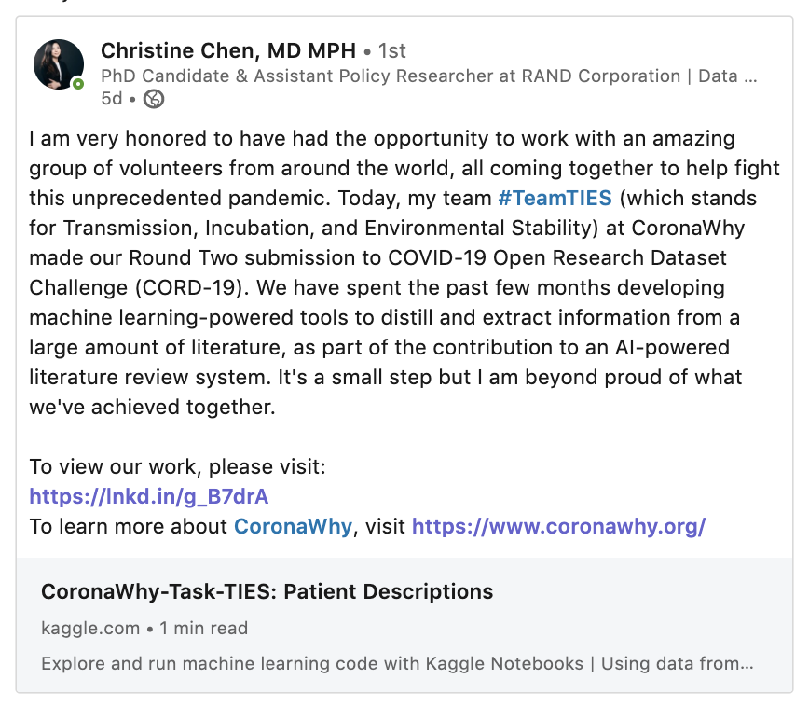Image resolution: width=809 pixels, height=707 pixels.
Task: Click the globe public visibility icon
Action: (153, 99)
